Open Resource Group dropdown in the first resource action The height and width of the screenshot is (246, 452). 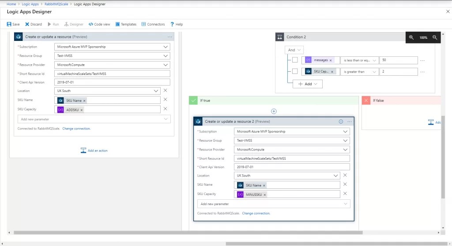[x=112, y=56]
